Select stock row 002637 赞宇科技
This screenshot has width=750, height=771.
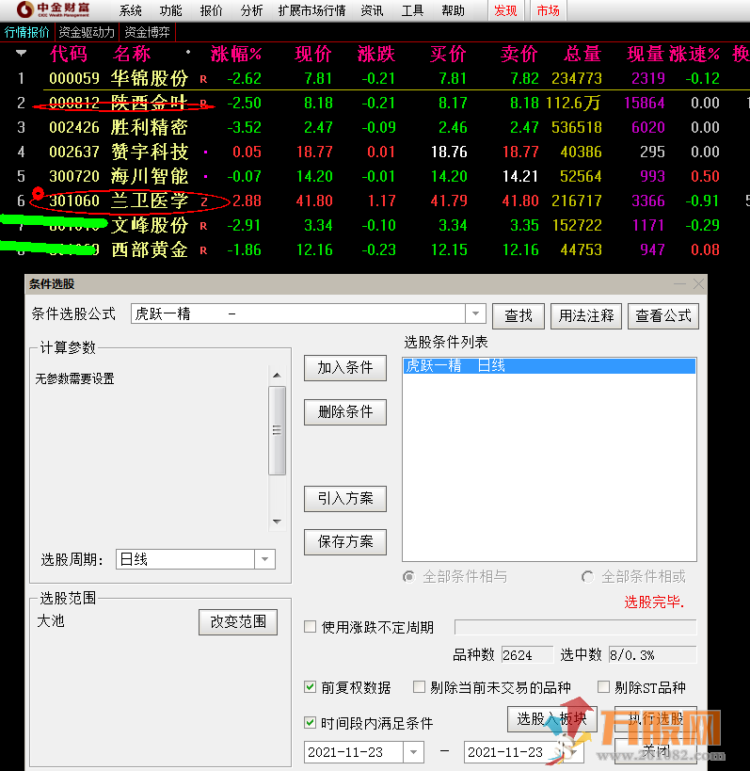click(x=375, y=152)
